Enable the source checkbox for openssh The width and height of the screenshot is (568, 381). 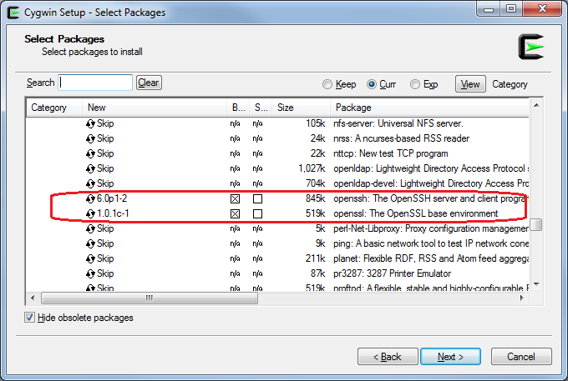(257, 198)
